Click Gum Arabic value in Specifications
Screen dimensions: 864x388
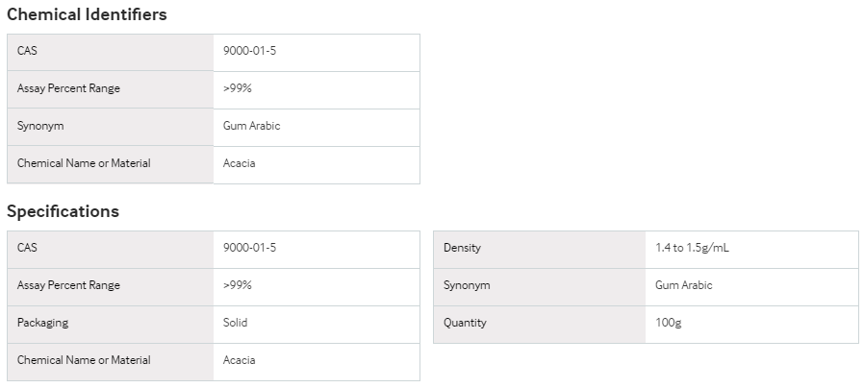coord(684,285)
